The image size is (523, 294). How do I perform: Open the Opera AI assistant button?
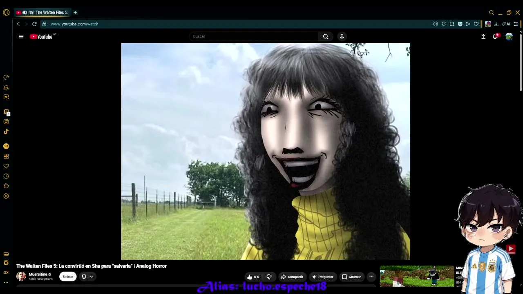point(506,24)
